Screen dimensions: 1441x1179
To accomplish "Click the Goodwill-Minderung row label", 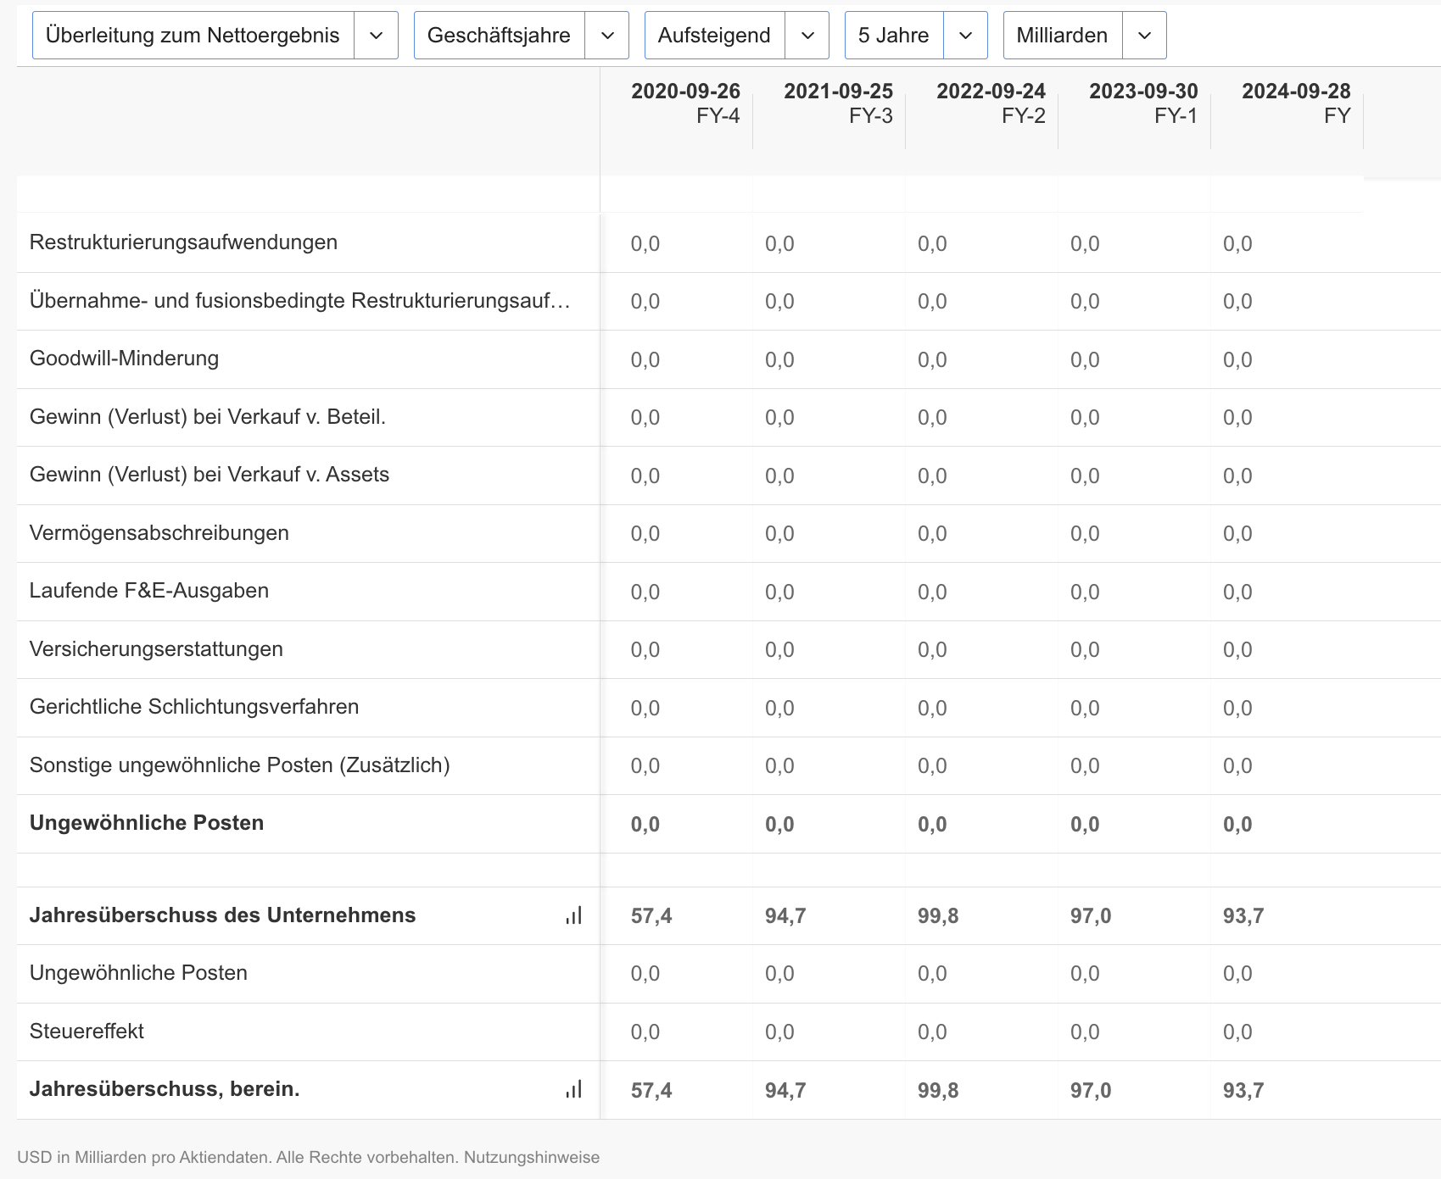I will 124,359.
